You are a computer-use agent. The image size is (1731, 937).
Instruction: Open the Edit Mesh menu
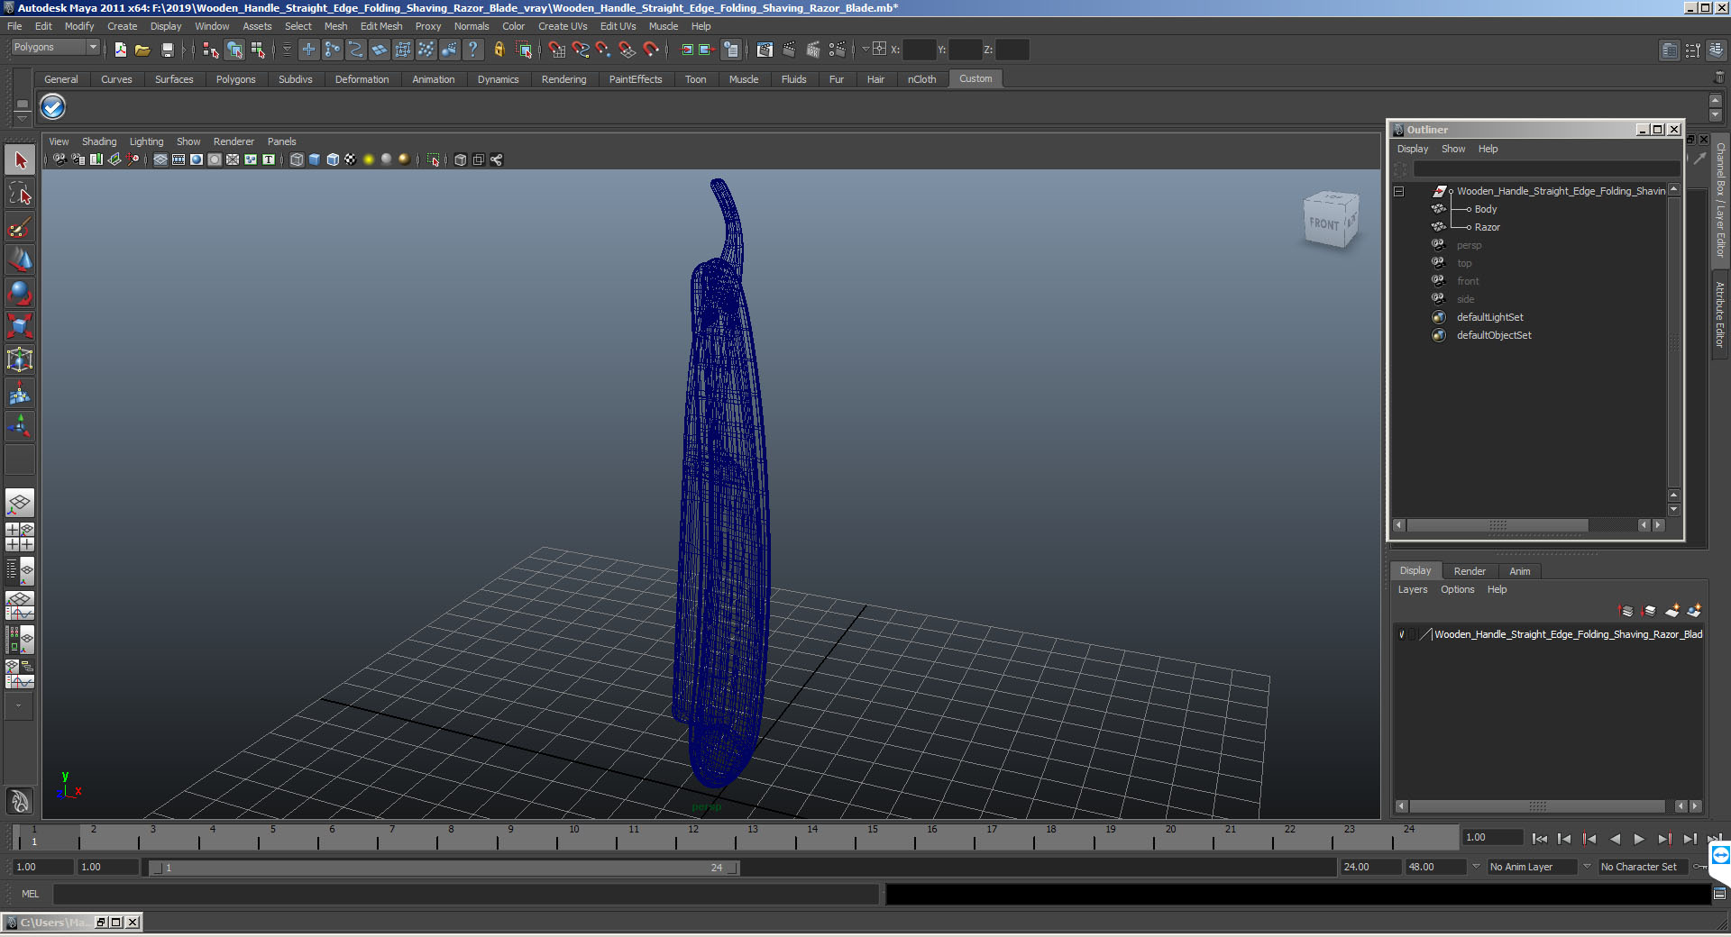point(381,26)
